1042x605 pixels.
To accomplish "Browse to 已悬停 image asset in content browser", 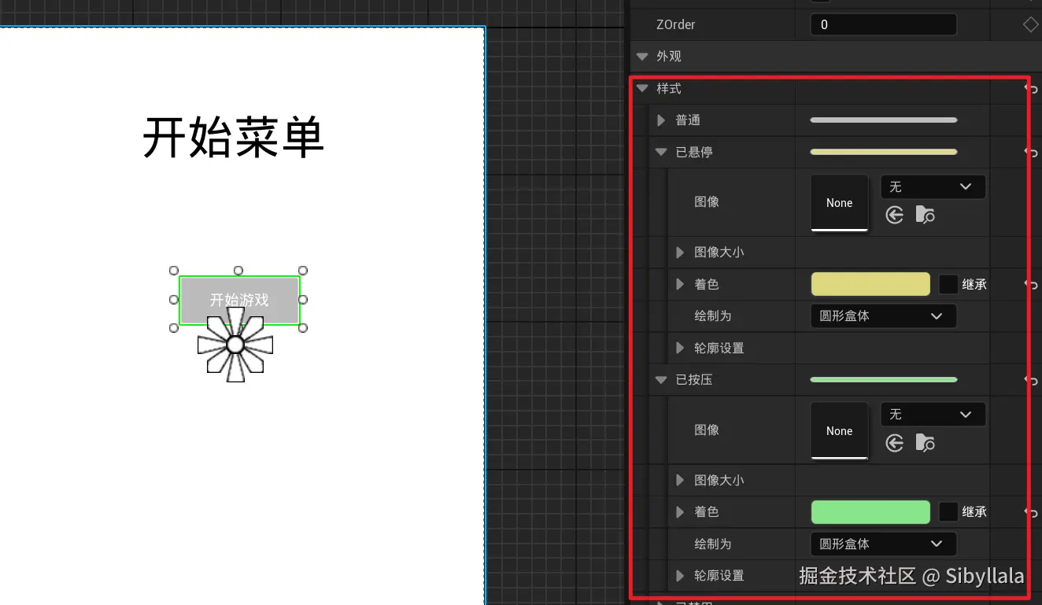I will point(925,215).
